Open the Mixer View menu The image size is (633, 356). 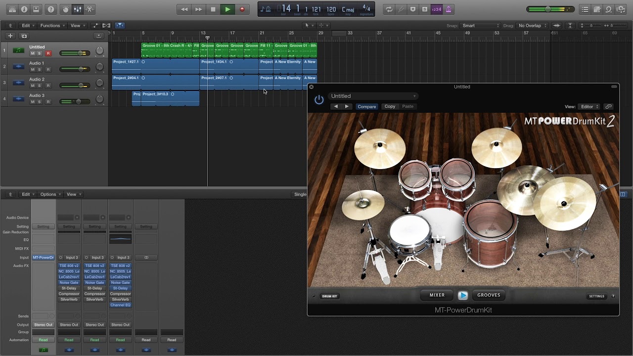(73, 194)
